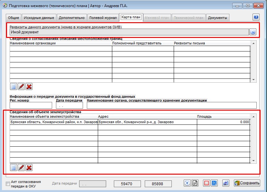The height and width of the screenshot is (192, 267).
Task: Open the Документы tab
Action: [217, 18]
